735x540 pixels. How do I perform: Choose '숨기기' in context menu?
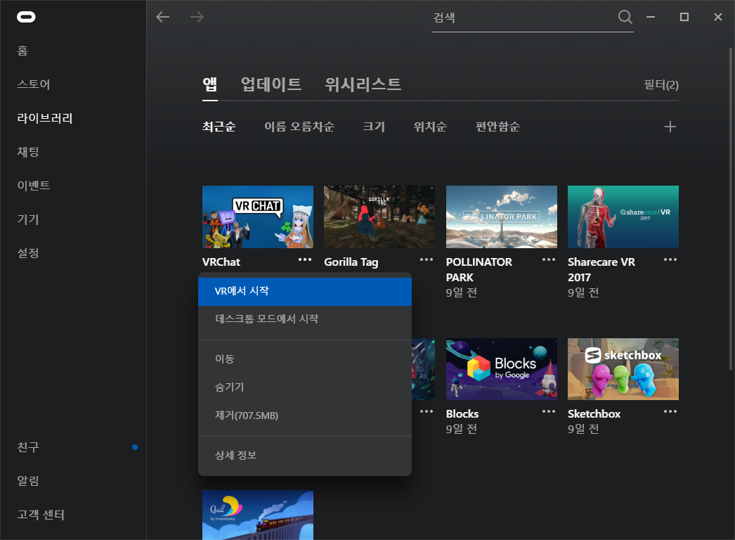click(x=305, y=387)
